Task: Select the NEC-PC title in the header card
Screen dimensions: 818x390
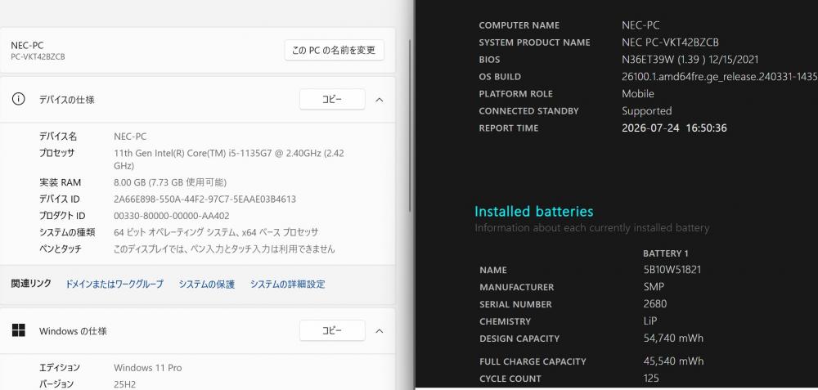Action: coord(27,45)
